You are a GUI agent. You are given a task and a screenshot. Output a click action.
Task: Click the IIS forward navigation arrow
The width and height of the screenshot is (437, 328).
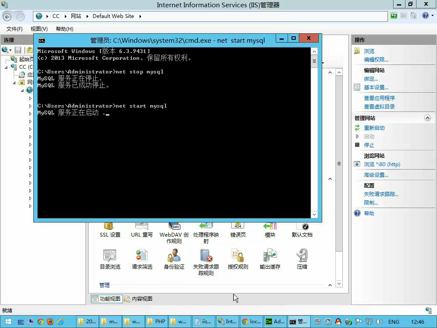pyautogui.click(x=20, y=17)
